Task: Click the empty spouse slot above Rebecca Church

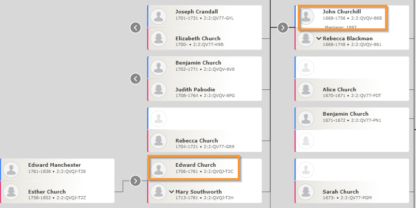Action: tap(205, 119)
